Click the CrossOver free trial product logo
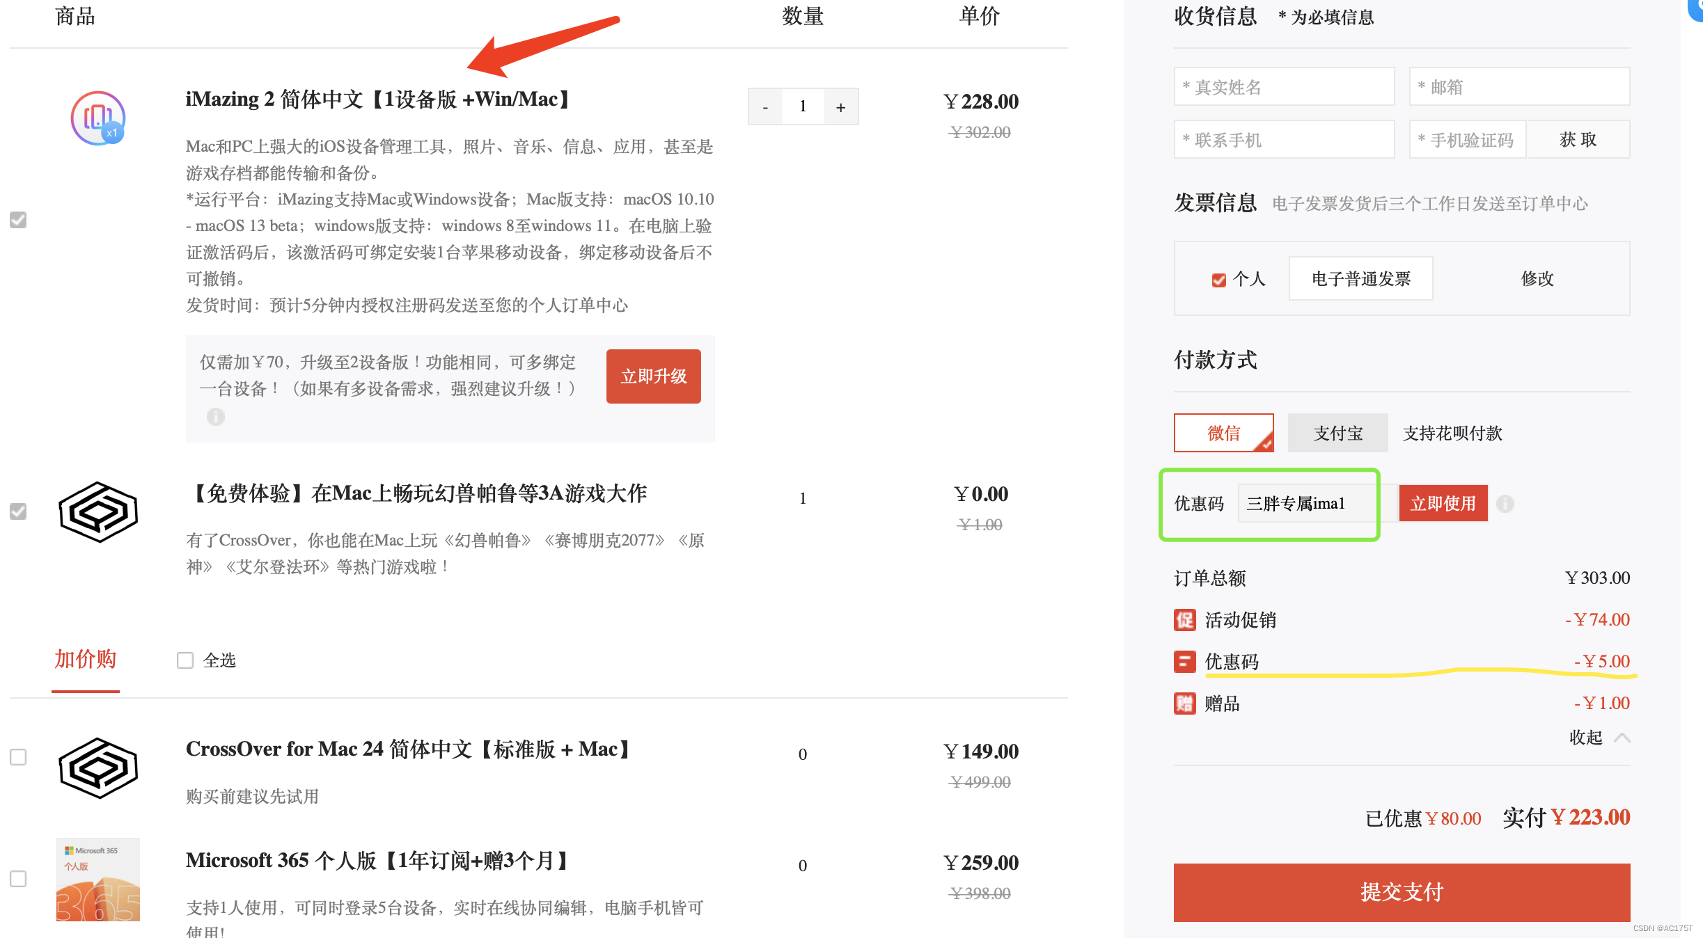The image size is (1703, 938). (x=98, y=512)
